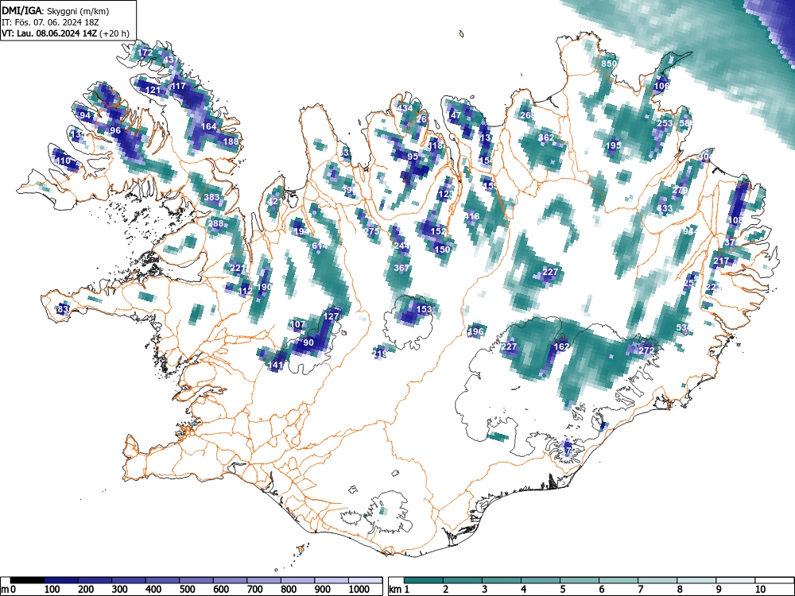795x596 pixels.
Task: Click the '8' label in the kilometer legend
Action: click(x=680, y=589)
